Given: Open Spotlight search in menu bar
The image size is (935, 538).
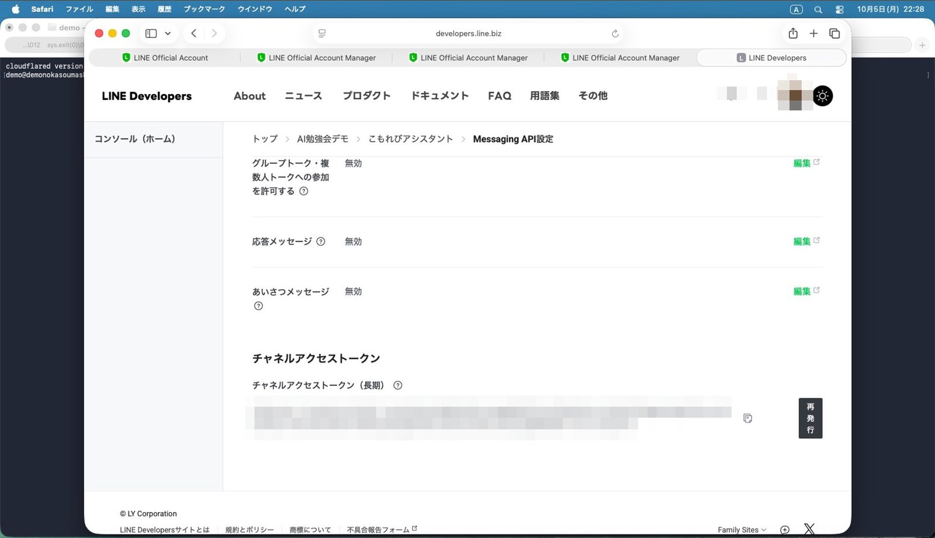Looking at the screenshot, I should (x=818, y=9).
